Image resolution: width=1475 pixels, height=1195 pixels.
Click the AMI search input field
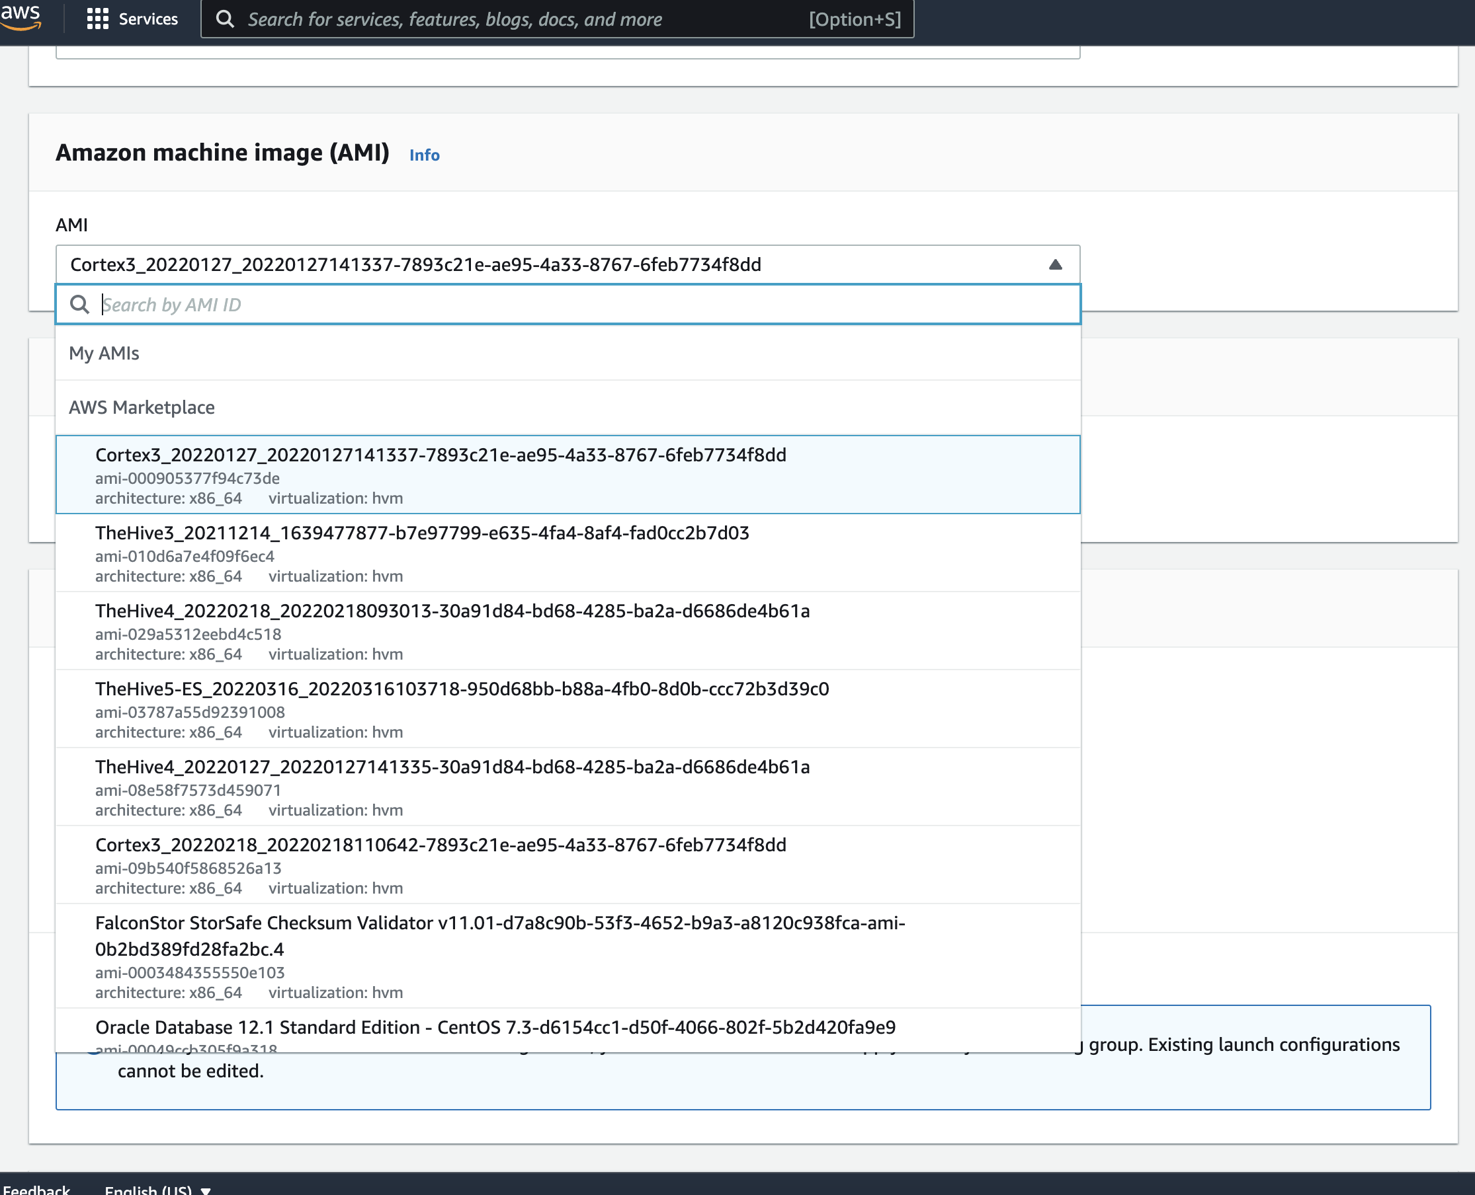[568, 303]
